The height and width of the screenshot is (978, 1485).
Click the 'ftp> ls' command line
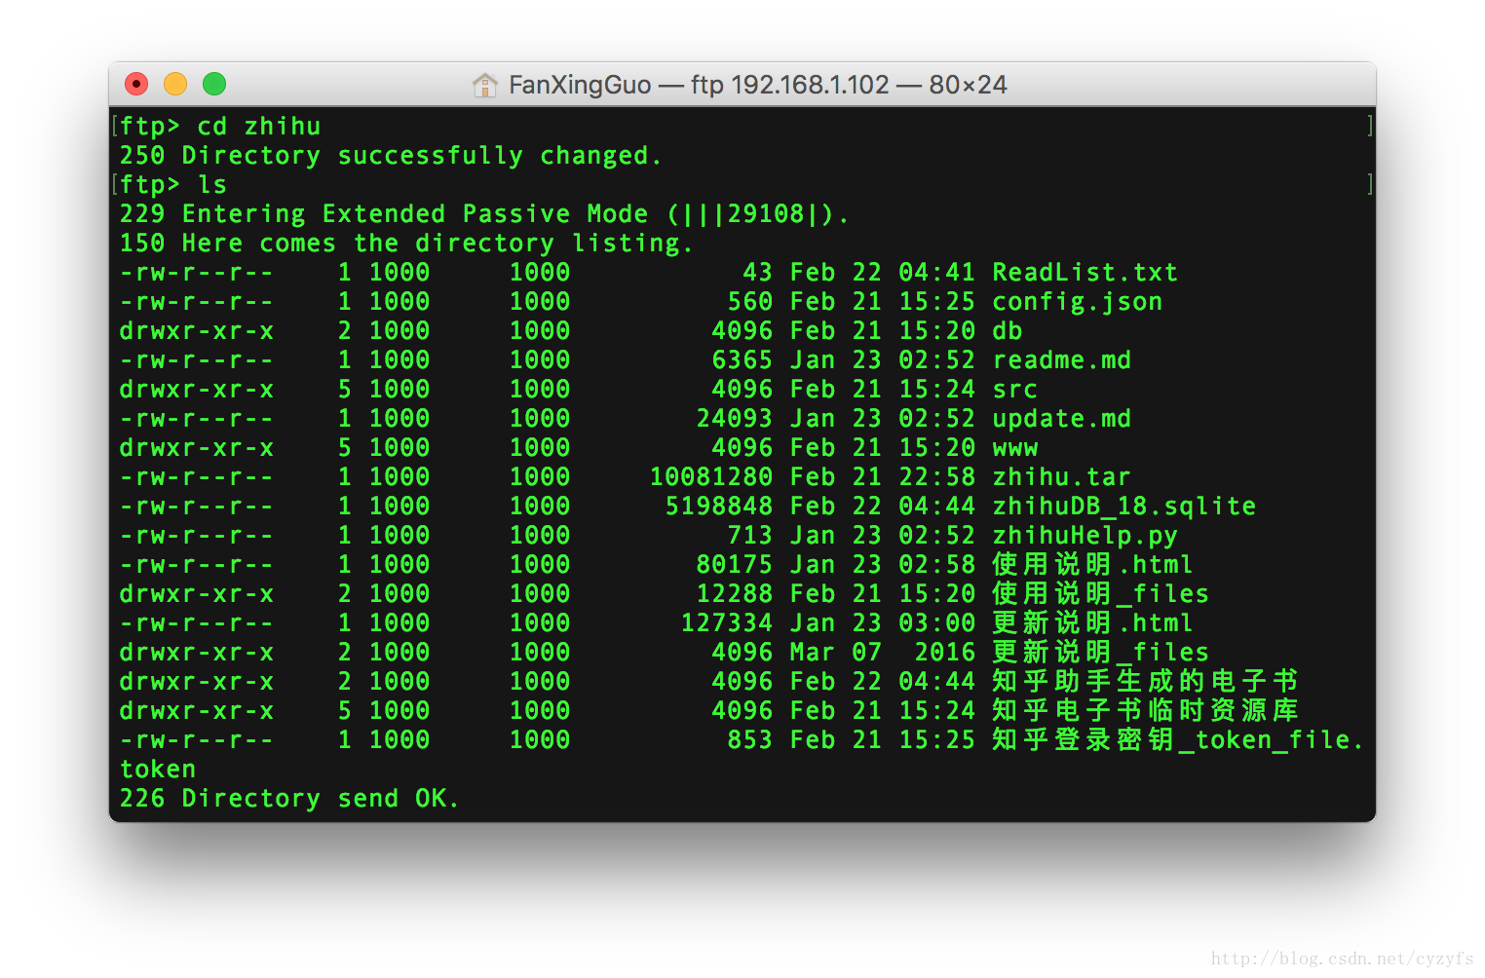[x=173, y=185]
